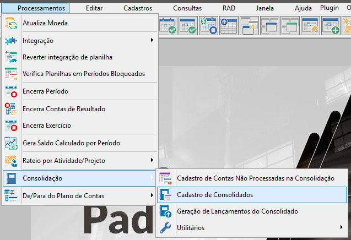This screenshot has width=351, height=240.
Task: Select Encerra Período entry
Action: coord(79,91)
